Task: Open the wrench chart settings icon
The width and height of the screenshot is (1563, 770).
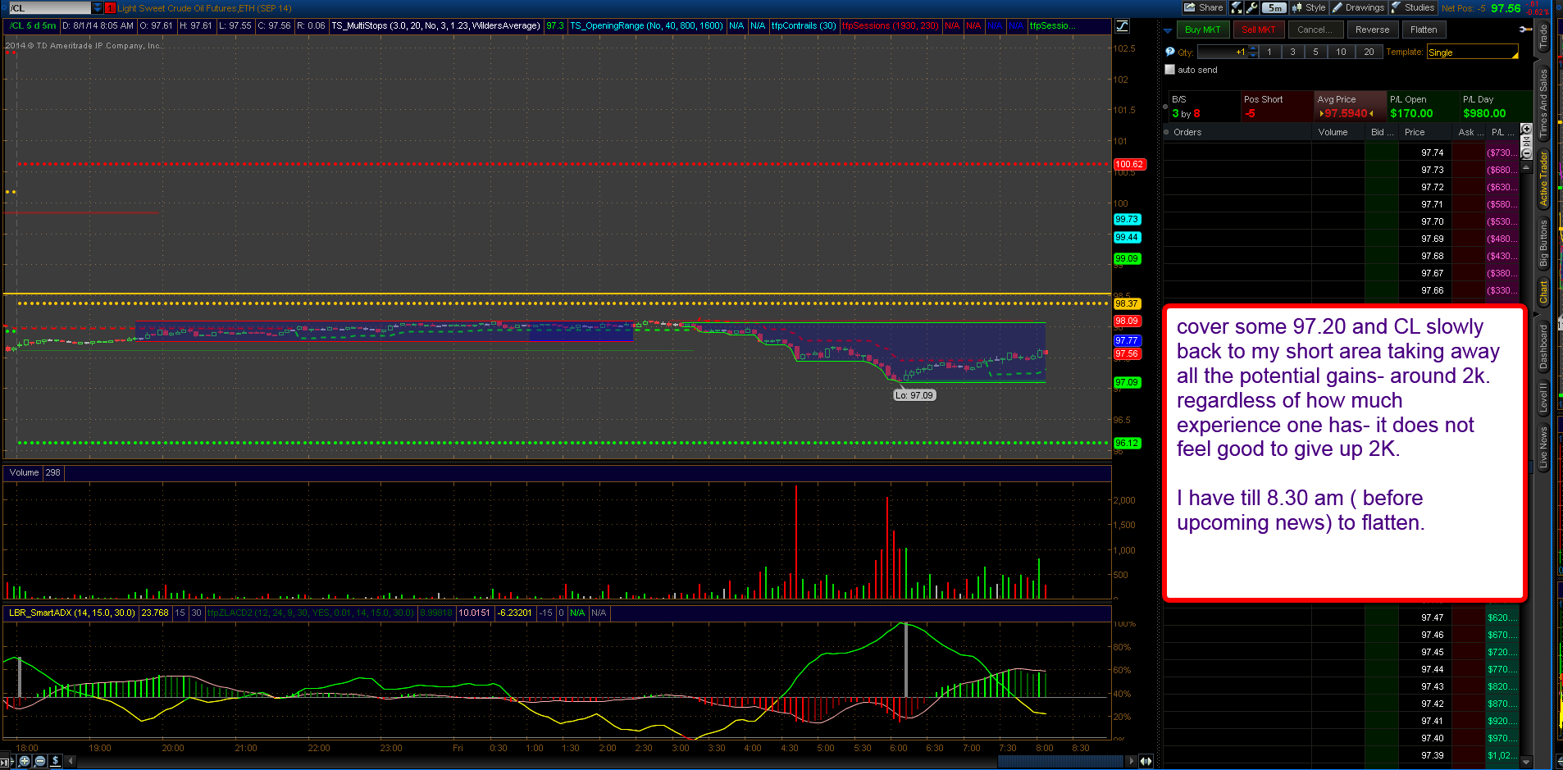Action: click(1251, 7)
